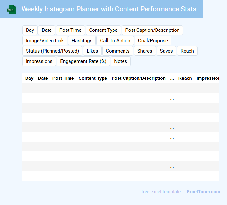Click the Post Time tag
Screen dimensions: 227x205
tap(70, 30)
